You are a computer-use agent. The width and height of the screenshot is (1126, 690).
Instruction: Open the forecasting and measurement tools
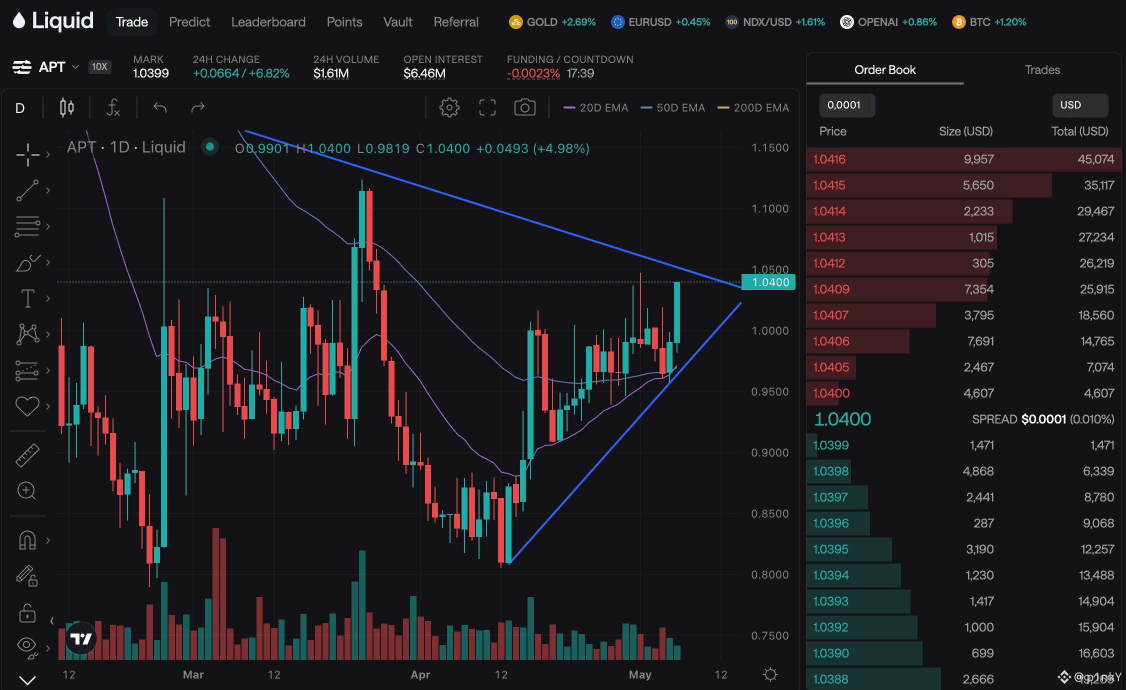tap(27, 370)
